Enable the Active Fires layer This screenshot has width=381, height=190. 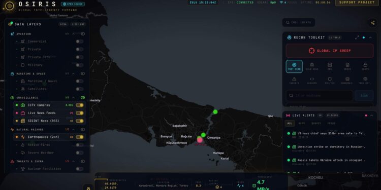pyautogui.click(x=79, y=145)
